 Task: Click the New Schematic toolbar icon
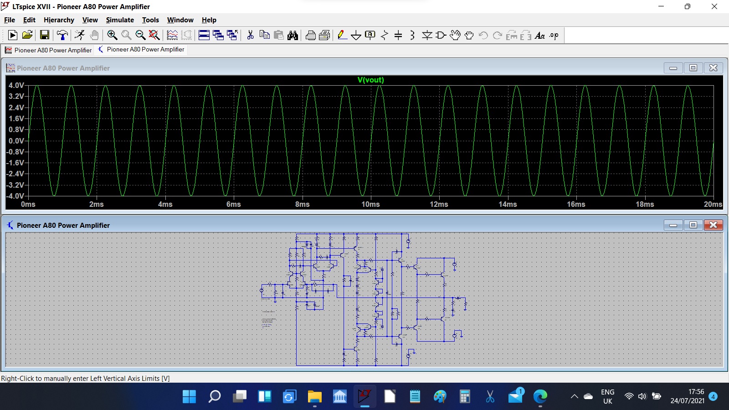(x=13, y=35)
